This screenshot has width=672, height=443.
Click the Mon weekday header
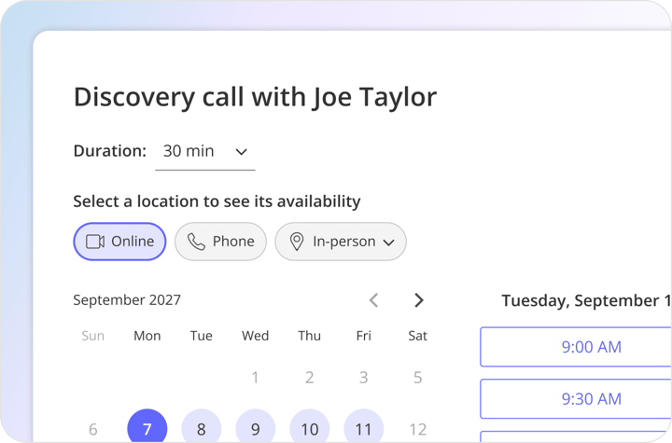coord(147,336)
